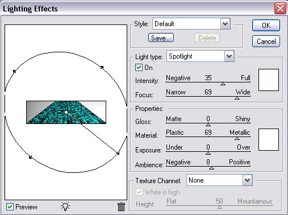
Task: Click the upper-right handle on the light ellipse
Action: [x=102, y=68]
